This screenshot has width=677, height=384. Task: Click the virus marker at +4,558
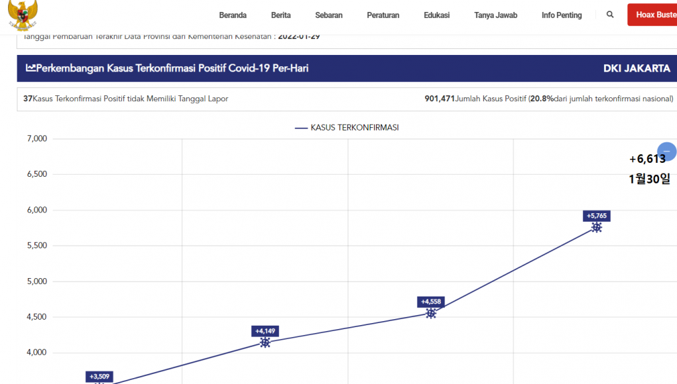[431, 313]
